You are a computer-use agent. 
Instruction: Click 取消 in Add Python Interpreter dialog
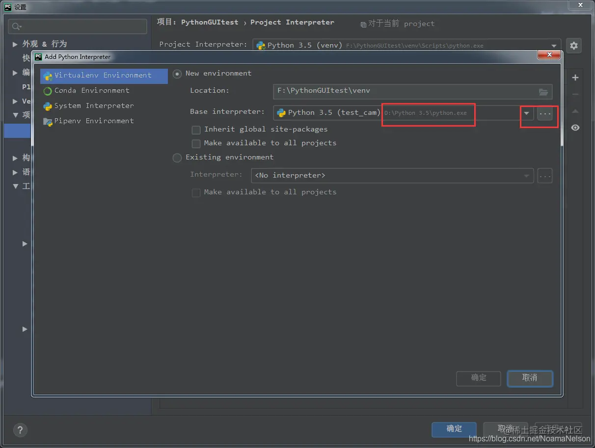pyautogui.click(x=530, y=378)
